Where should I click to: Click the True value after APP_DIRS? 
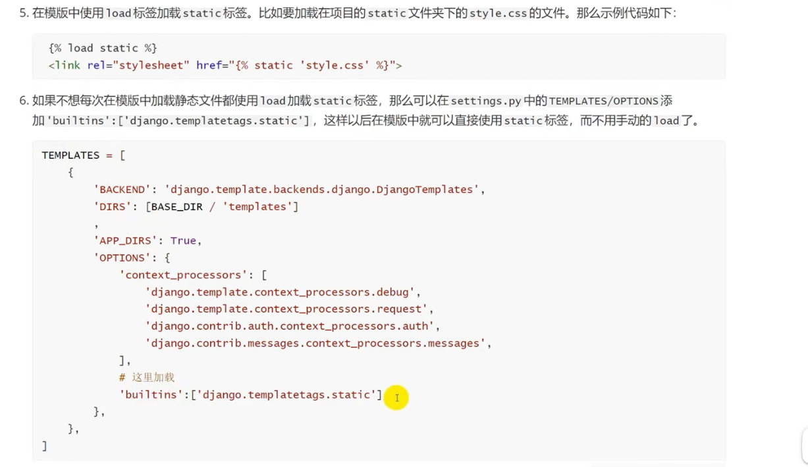[x=183, y=241]
